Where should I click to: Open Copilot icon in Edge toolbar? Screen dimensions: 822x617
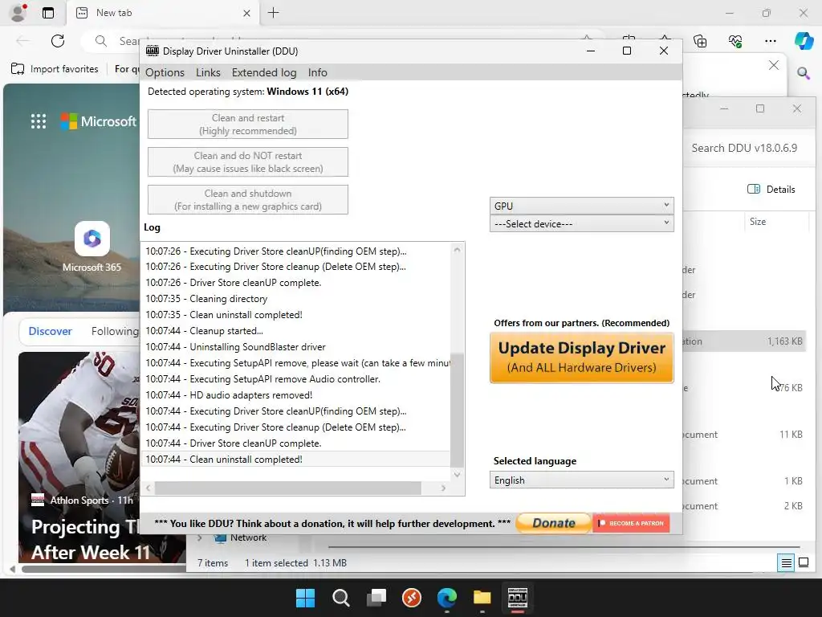pyautogui.click(x=804, y=41)
